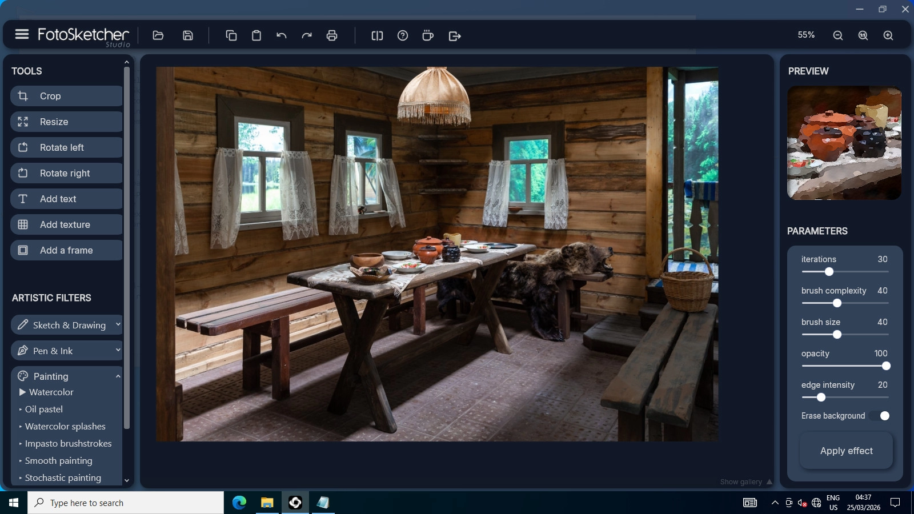Select the Stochastic painting filter
This screenshot has height=514, width=914.
63,478
